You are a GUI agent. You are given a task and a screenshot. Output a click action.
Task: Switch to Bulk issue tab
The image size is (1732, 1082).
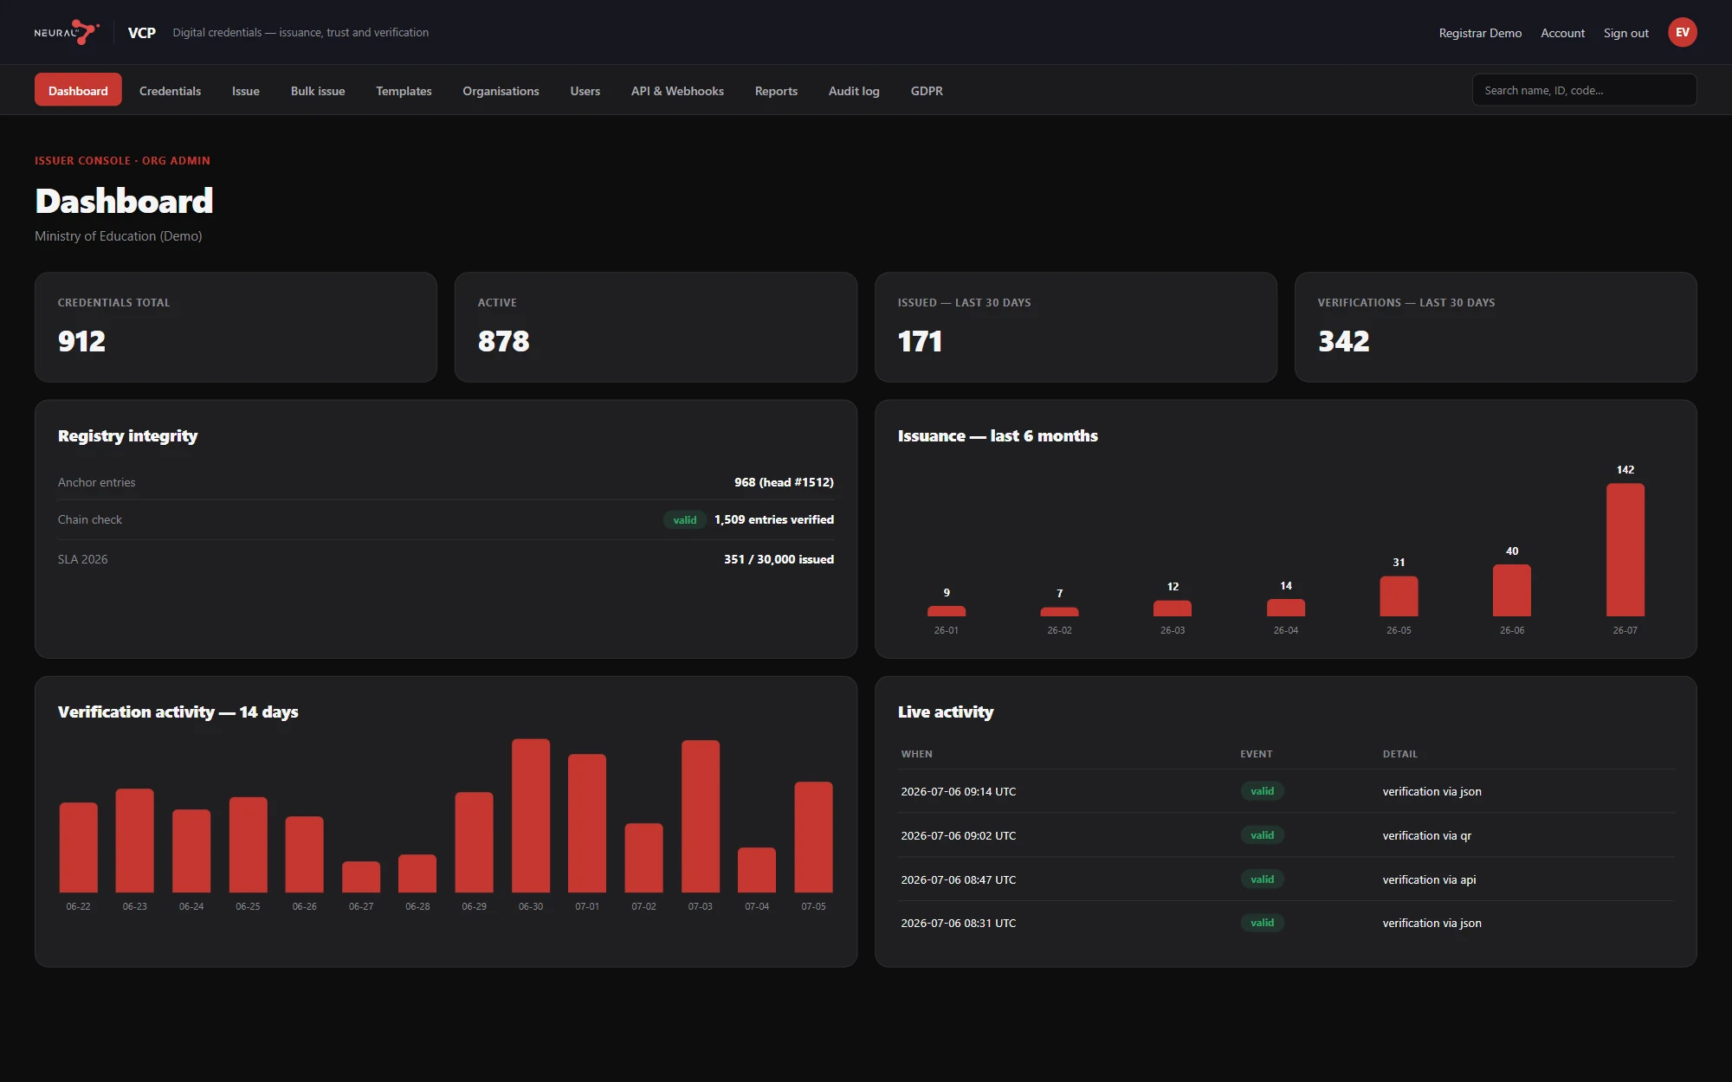tap(318, 90)
